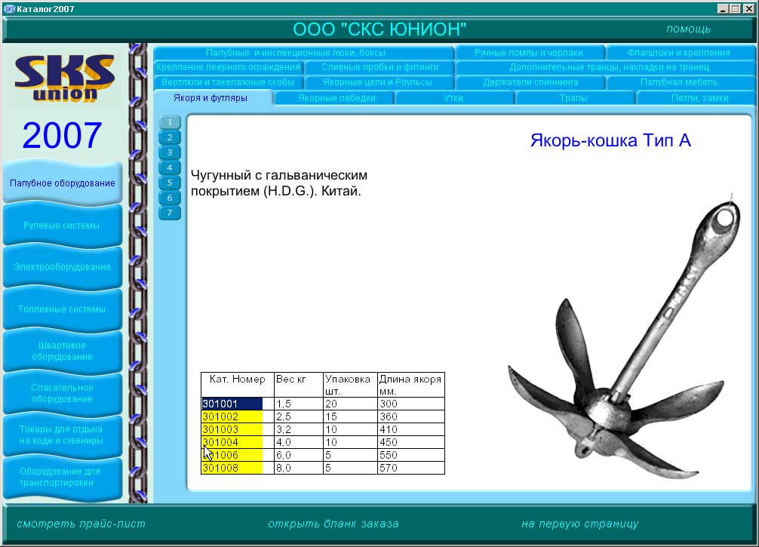Select the "Трапы" tab
The height and width of the screenshot is (547, 759).
click(x=576, y=97)
